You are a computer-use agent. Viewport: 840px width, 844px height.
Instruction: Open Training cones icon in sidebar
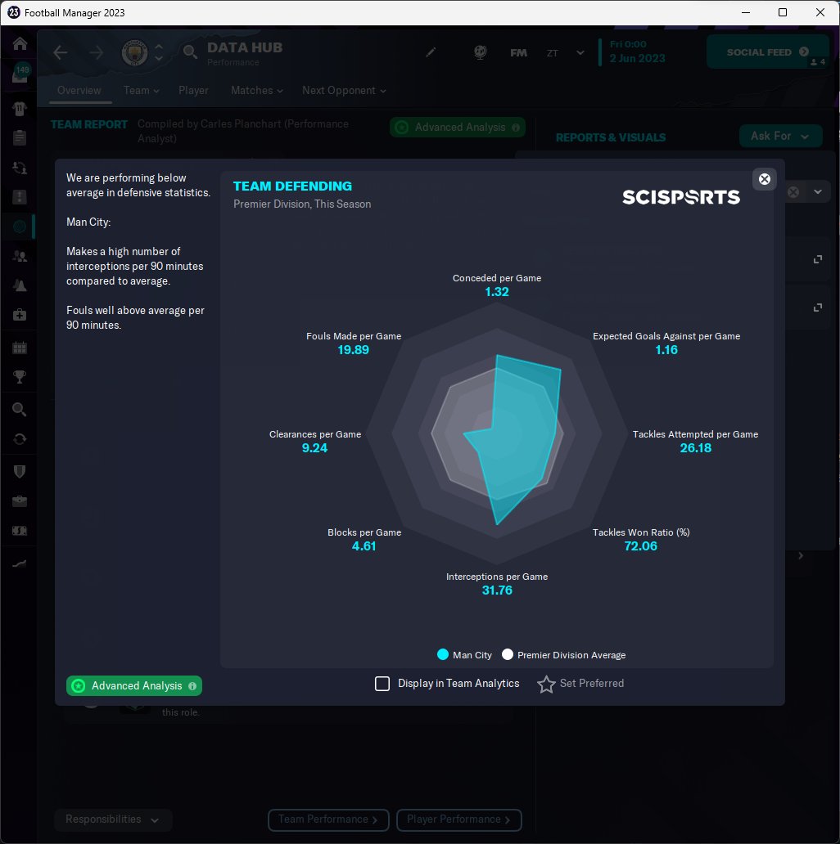[x=20, y=285]
